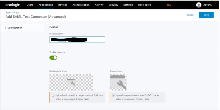The width and height of the screenshot is (220, 110).
Task: Open the Devices menu
Action: (x=63, y=5)
